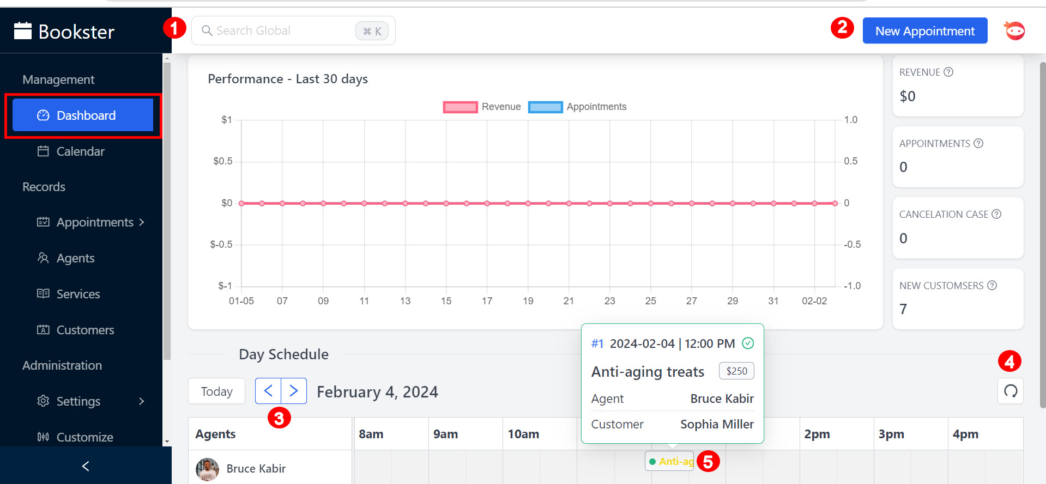Click the Search Global input field

(278, 31)
